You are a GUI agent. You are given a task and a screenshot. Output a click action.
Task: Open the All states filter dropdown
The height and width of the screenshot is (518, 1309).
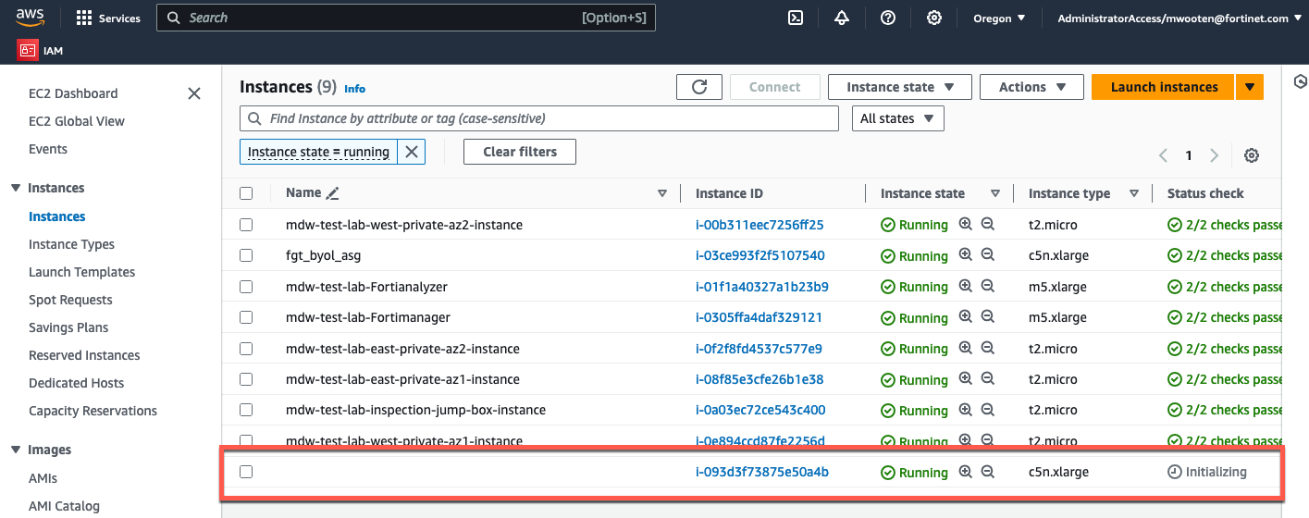[x=897, y=118]
